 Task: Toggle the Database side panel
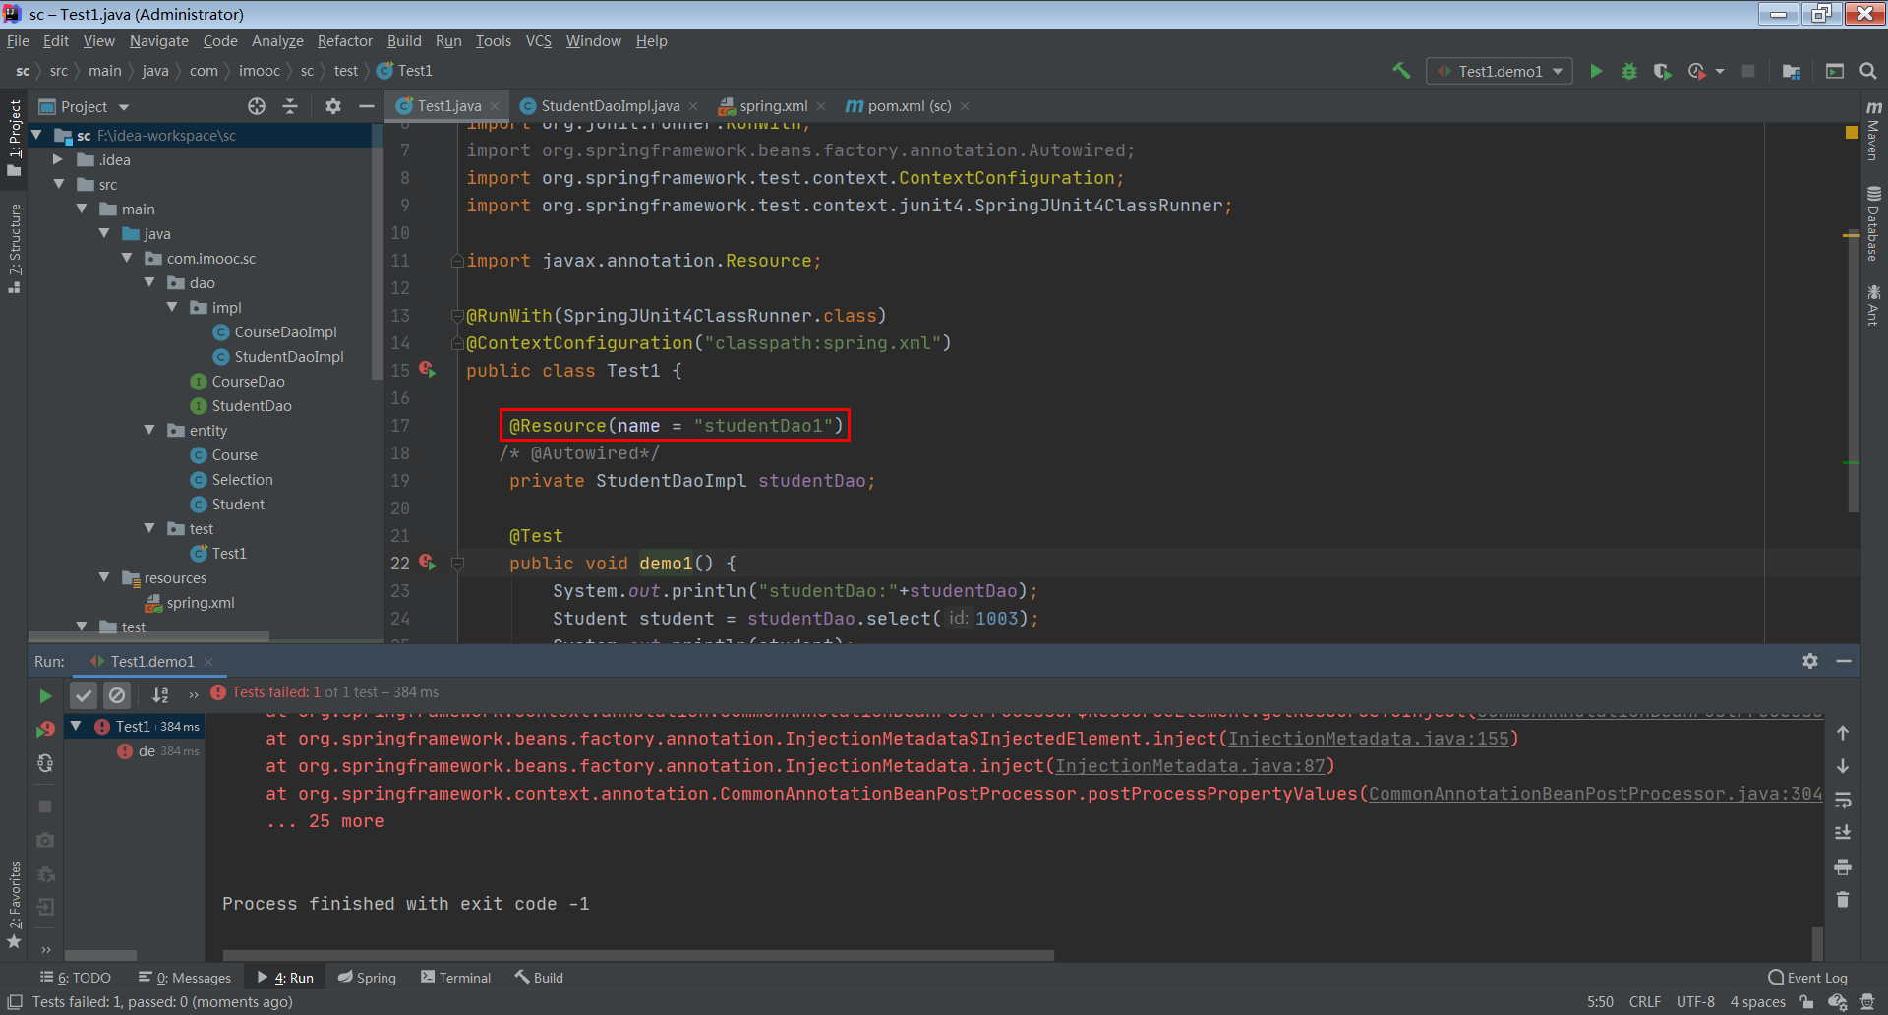coord(1873,223)
